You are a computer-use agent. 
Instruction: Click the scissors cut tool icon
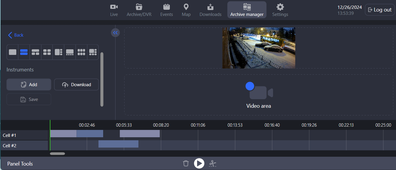click(212, 163)
